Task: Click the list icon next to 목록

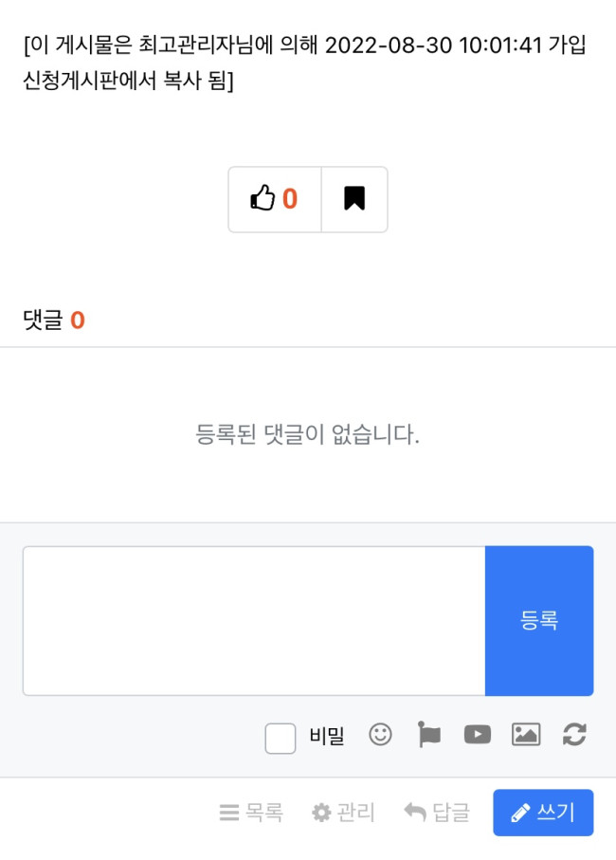Action: coord(229,813)
